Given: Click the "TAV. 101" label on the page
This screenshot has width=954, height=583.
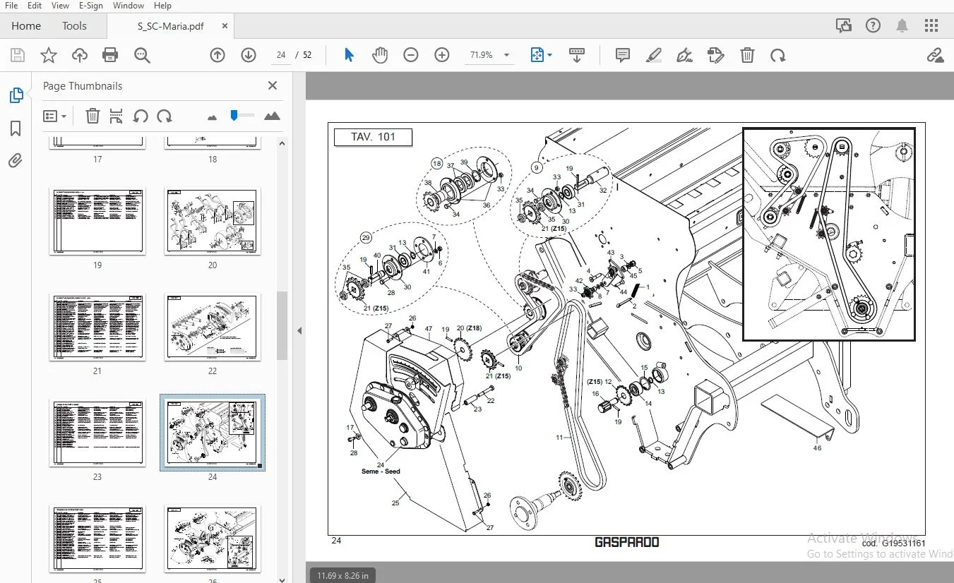Looking at the screenshot, I should tap(373, 137).
